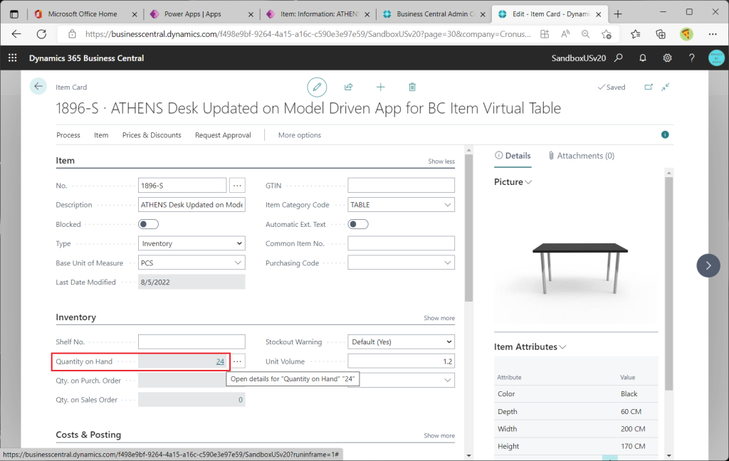
Task: Click the browser address bar
Action: pos(308,34)
